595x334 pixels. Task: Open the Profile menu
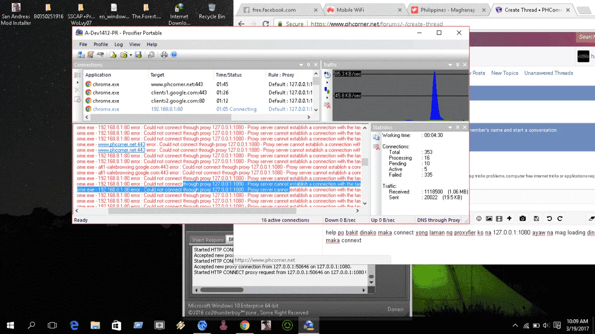(x=101, y=45)
